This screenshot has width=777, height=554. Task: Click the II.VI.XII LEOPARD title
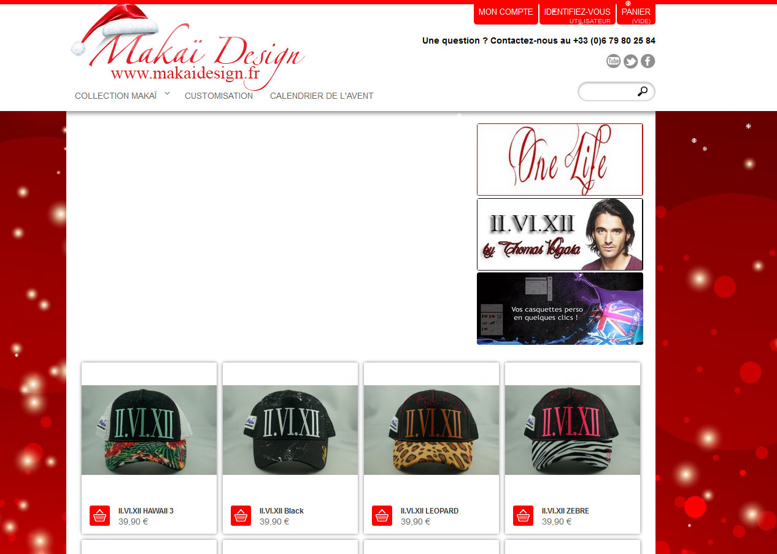(x=430, y=511)
